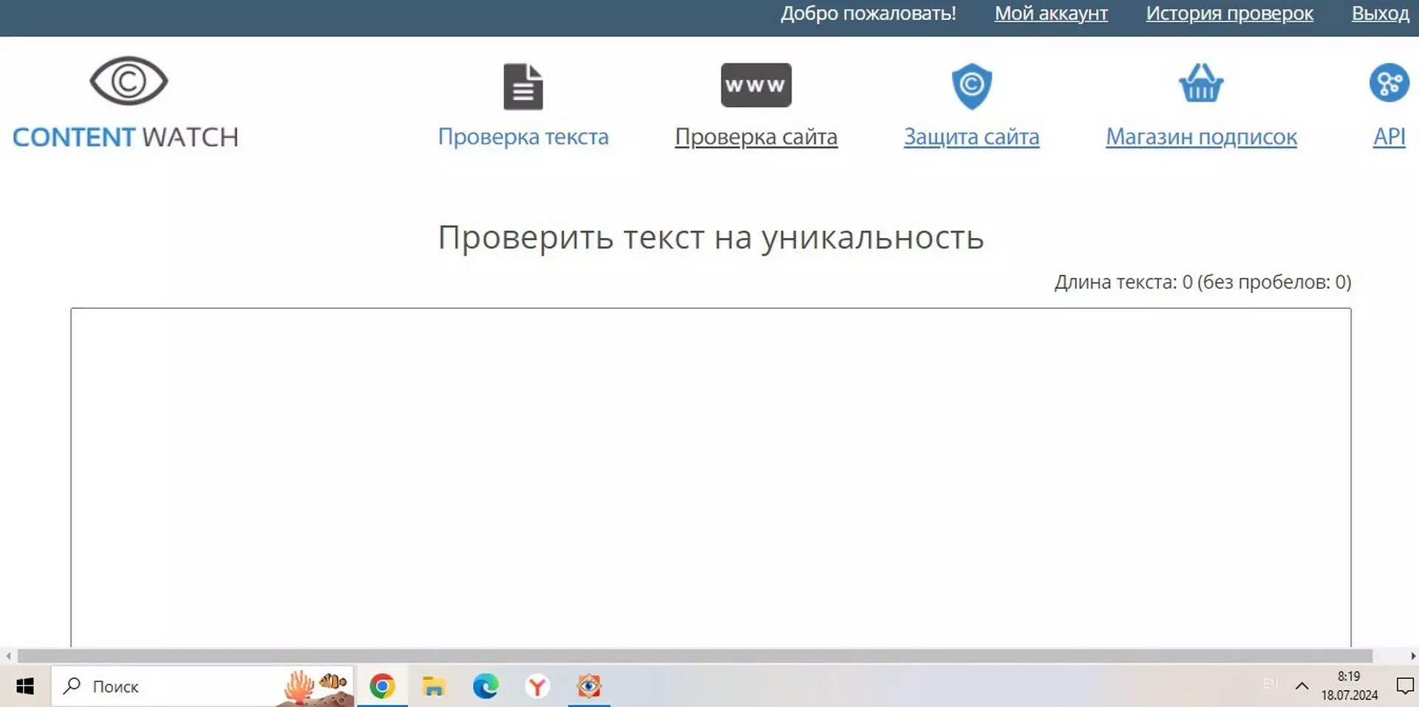Image resolution: width=1419 pixels, height=707 pixels.
Task: Expand the hidden system tray icons
Action: click(1301, 686)
